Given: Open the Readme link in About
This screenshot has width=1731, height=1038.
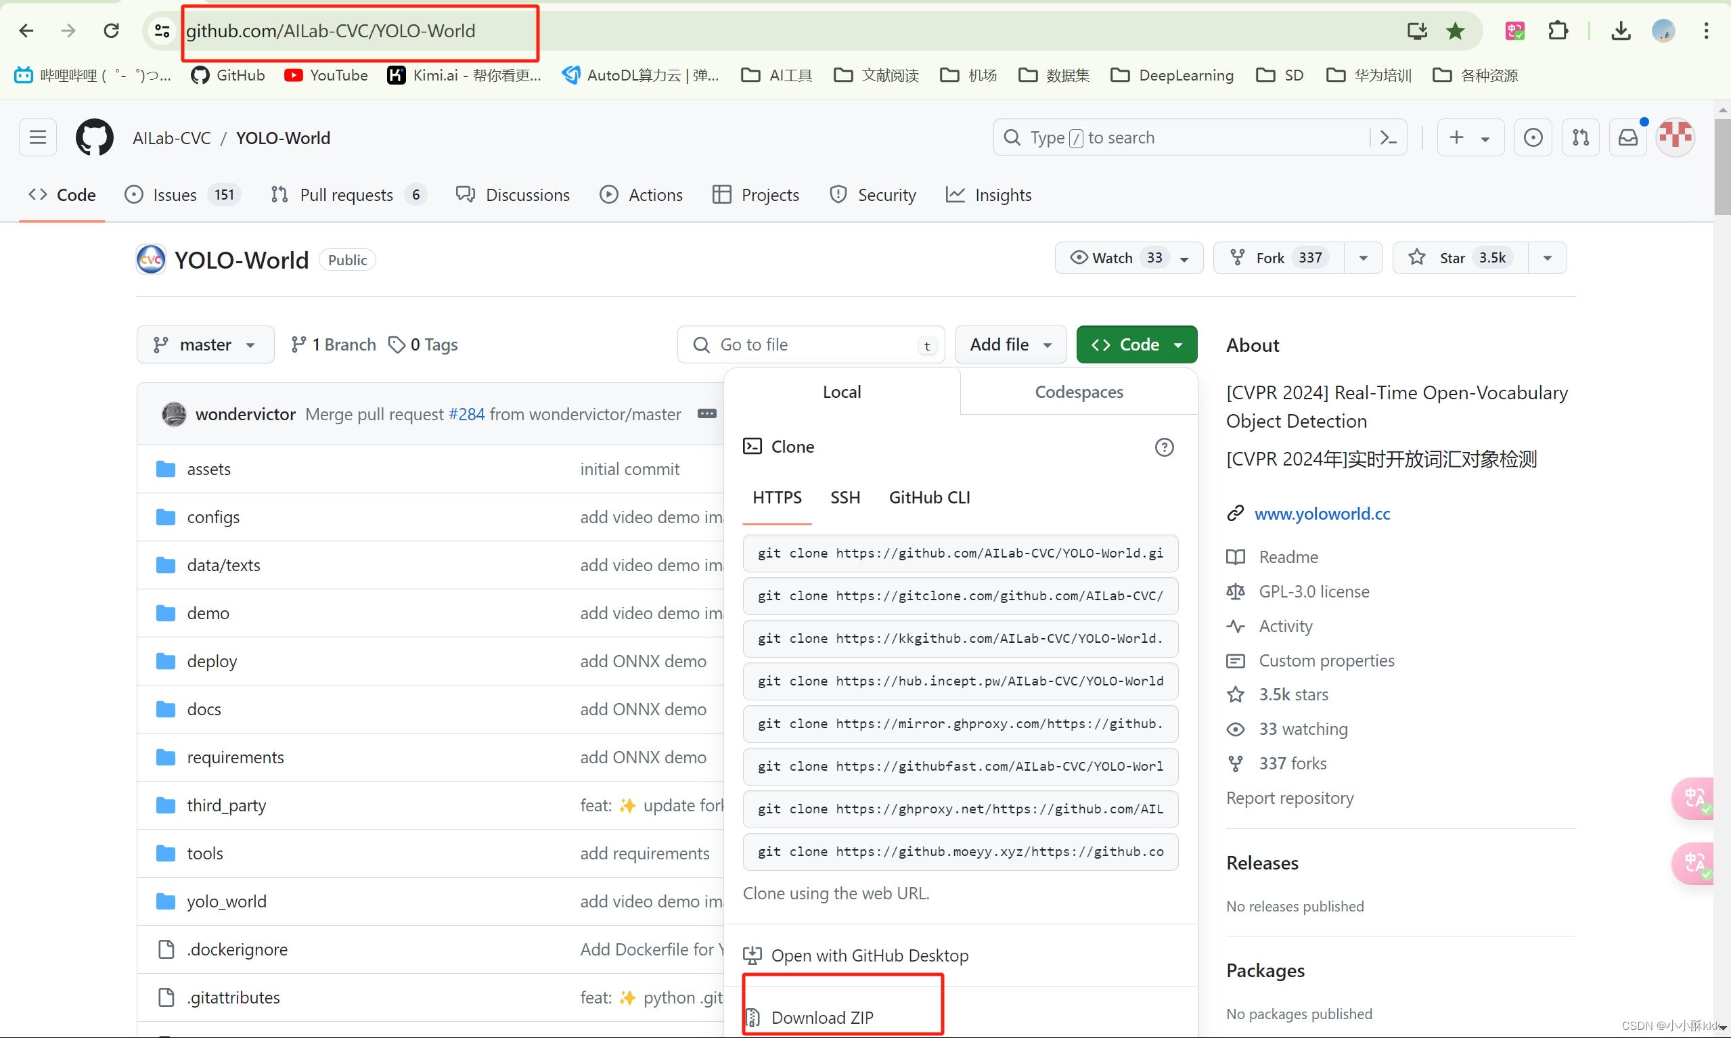Looking at the screenshot, I should tap(1288, 557).
